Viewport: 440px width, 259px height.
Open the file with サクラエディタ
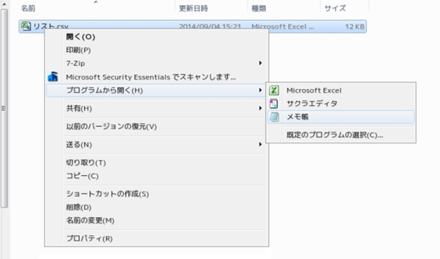[341, 104]
